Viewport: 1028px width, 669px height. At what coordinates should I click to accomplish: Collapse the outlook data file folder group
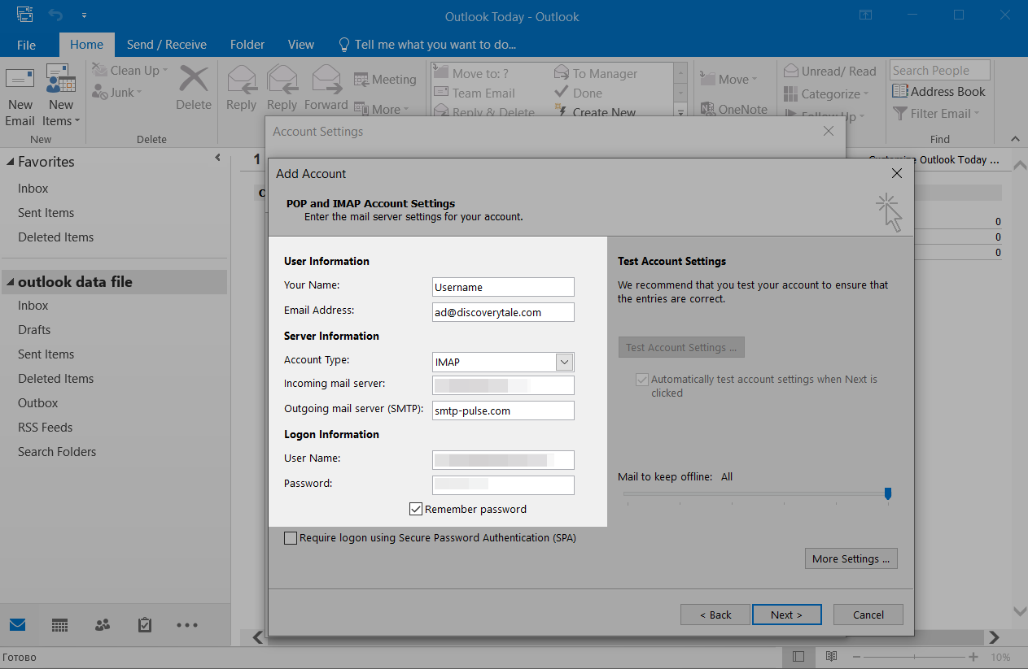click(11, 283)
